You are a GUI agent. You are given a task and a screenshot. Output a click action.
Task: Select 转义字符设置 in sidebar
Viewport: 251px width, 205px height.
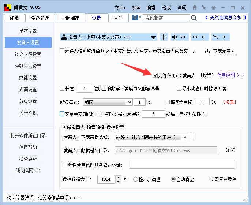[28, 54]
